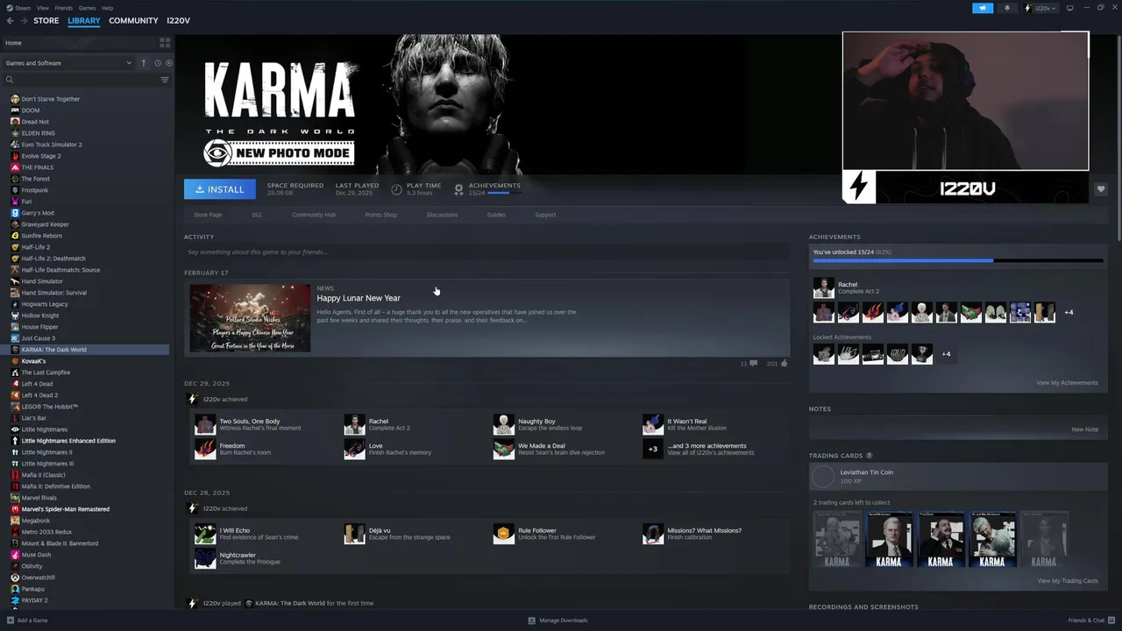This screenshot has width=1122, height=631.
Task: Switch to Big Picture mode icon
Action: click(1069, 8)
